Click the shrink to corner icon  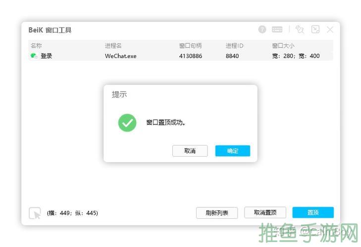point(315,30)
